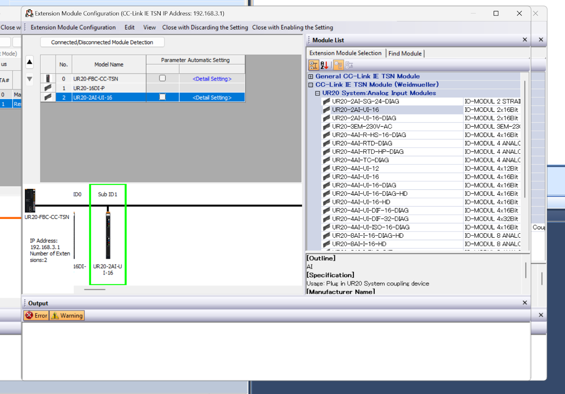The width and height of the screenshot is (565, 394).
Task: Open the Extension Module Configuration menu
Action: [x=73, y=27]
